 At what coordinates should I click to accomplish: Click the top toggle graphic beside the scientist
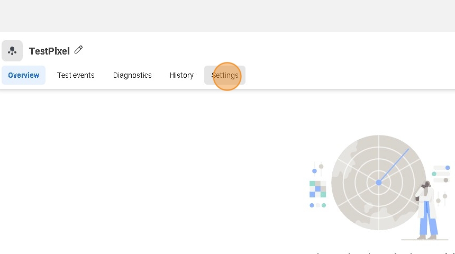(x=442, y=168)
